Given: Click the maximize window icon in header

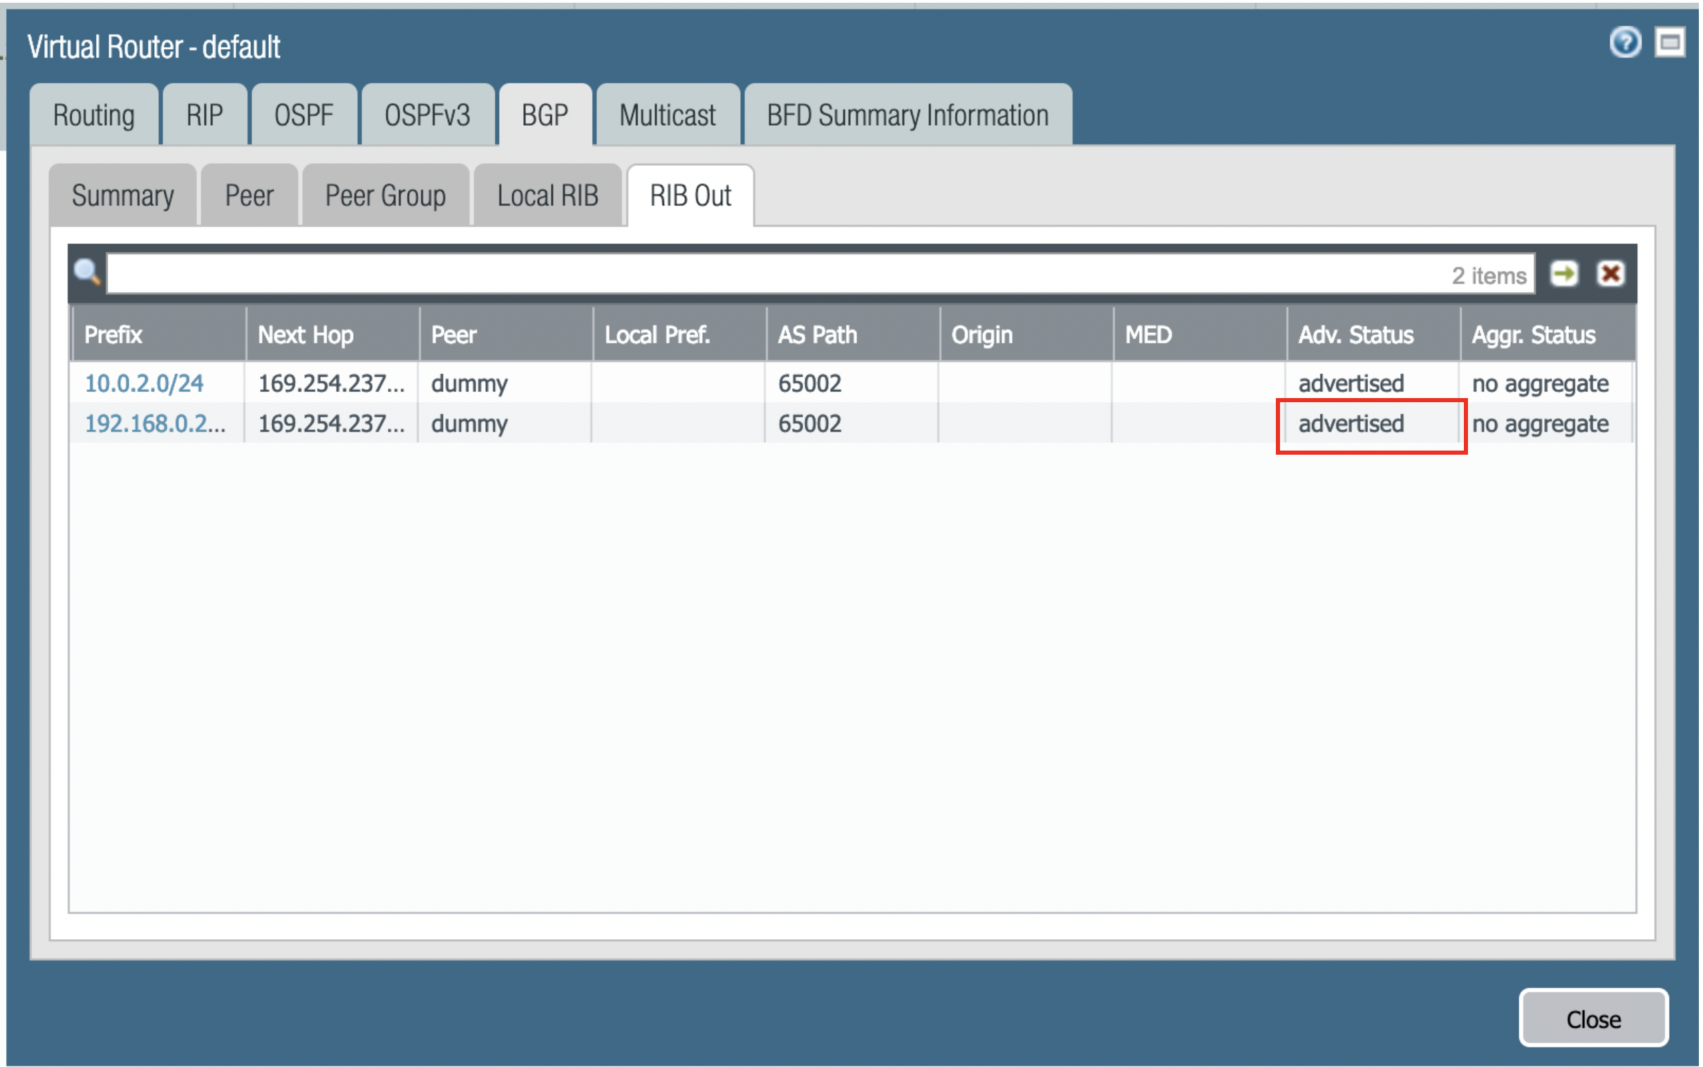Looking at the screenshot, I should [1670, 43].
